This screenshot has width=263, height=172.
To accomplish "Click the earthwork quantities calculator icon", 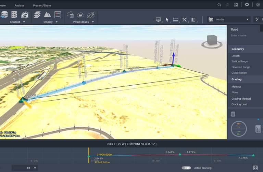I will [258, 129].
